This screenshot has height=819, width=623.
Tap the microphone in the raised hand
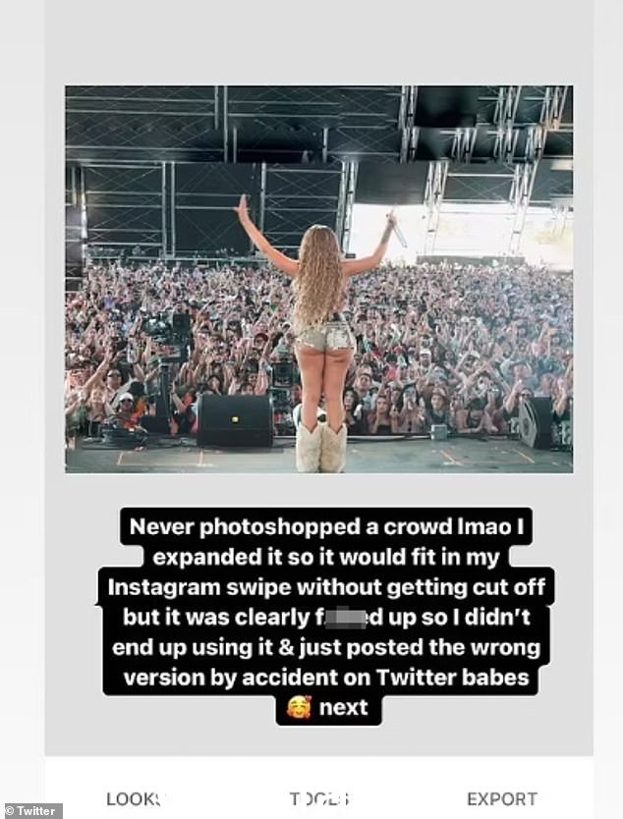pyautogui.click(x=397, y=231)
